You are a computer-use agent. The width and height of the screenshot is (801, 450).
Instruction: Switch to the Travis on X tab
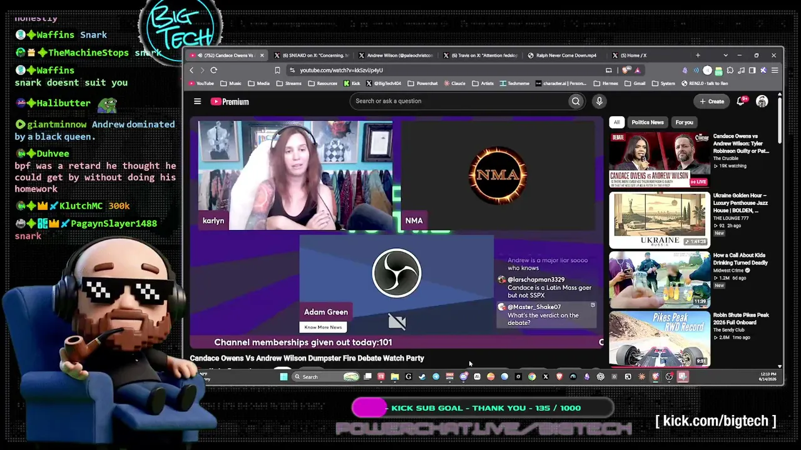click(481, 55)
